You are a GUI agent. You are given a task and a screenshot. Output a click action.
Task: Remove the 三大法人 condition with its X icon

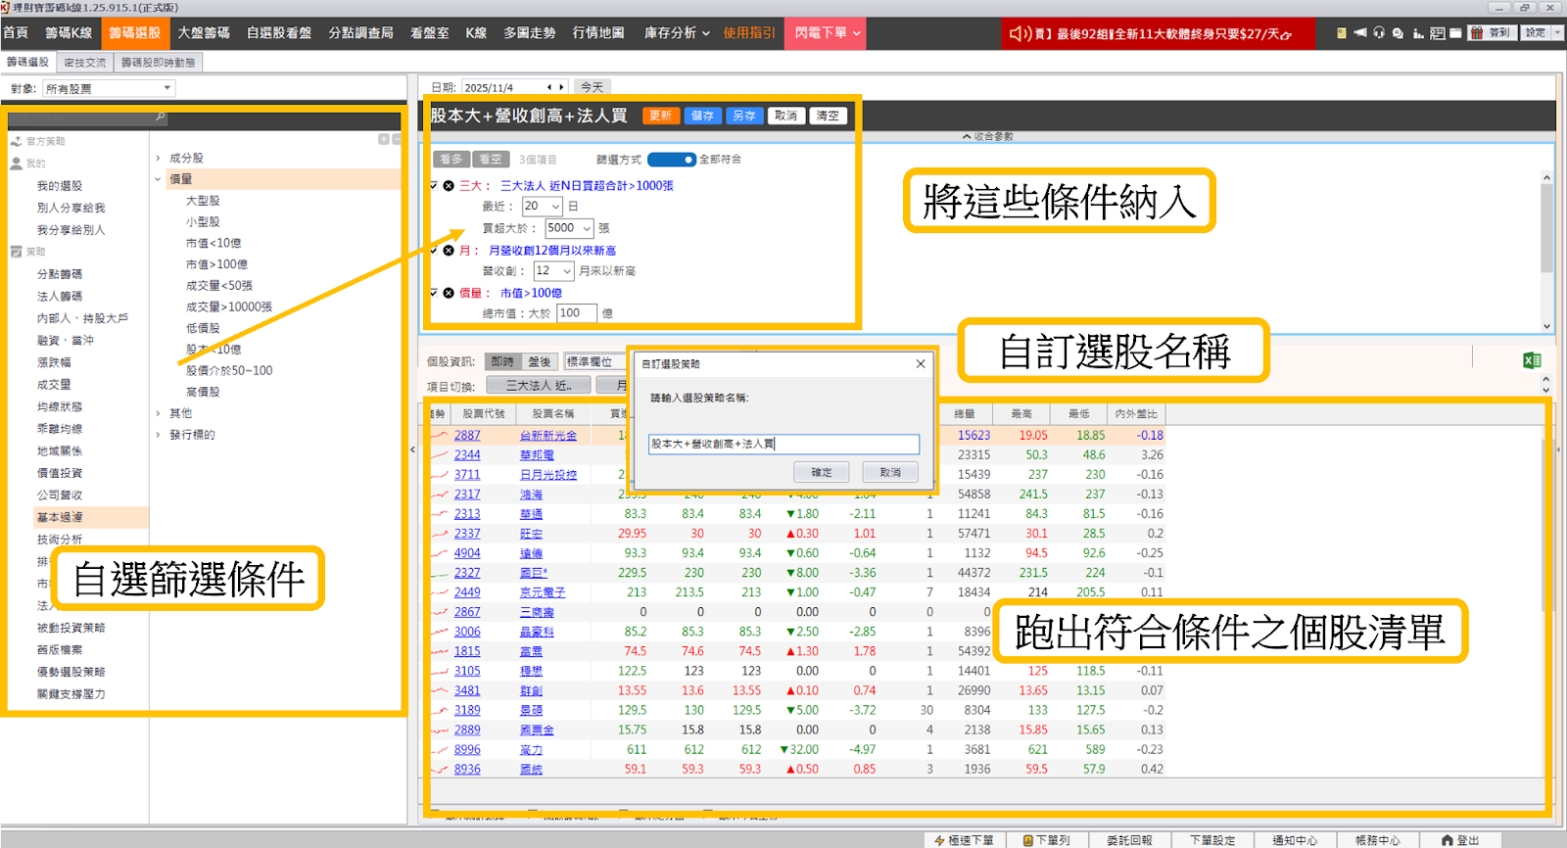coord(449,186)
